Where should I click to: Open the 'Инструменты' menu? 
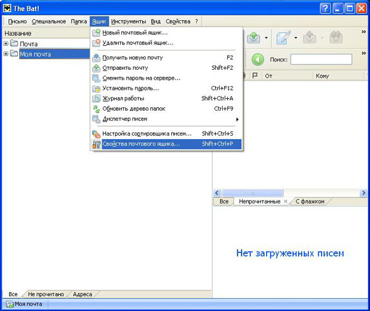128,21
